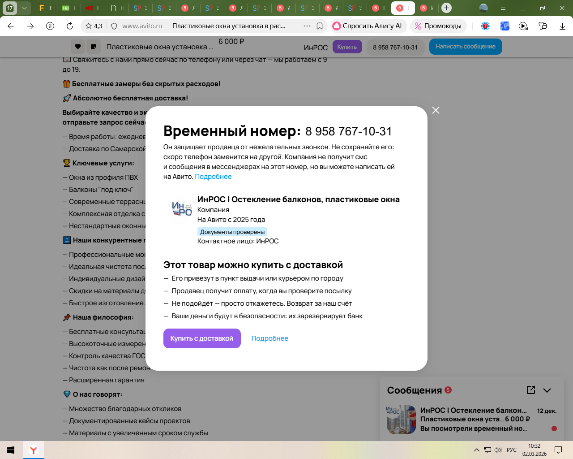Open the blue square extension icon
This screenshot has height=459, width=573.
coord(505,26)
